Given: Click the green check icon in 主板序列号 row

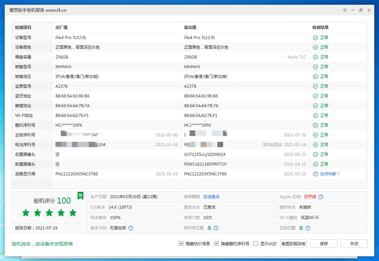Looking at the screenshot, I should pos(315,135).
